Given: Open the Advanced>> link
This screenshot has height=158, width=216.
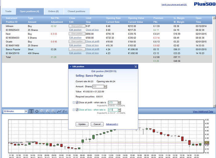Looking at the screenshot, I should pyautogui.click(x=112, y=124).
